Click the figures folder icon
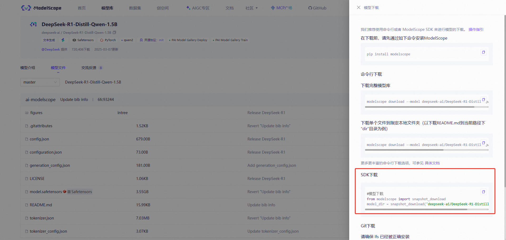 (27, 113)
